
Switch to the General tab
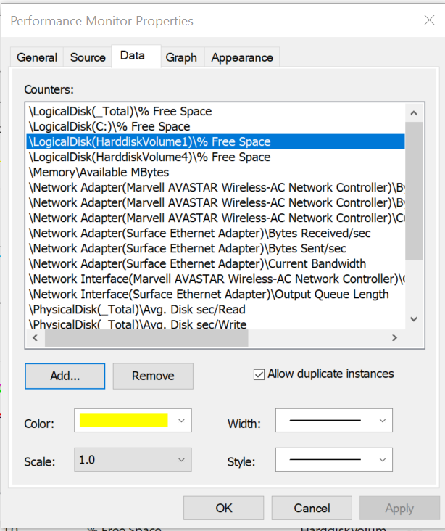pyautogui.click(x=37, y=57)
